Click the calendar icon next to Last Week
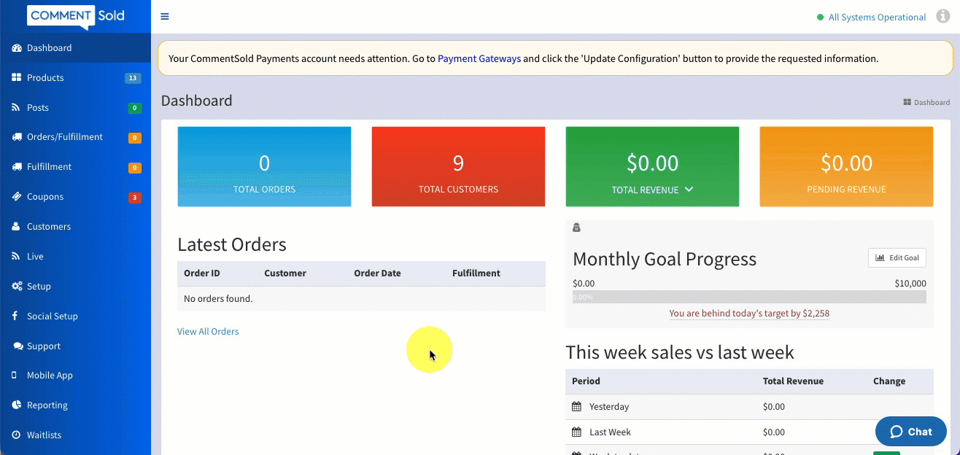This screenshot has height=455, width=960. click(x=576, y=432)
